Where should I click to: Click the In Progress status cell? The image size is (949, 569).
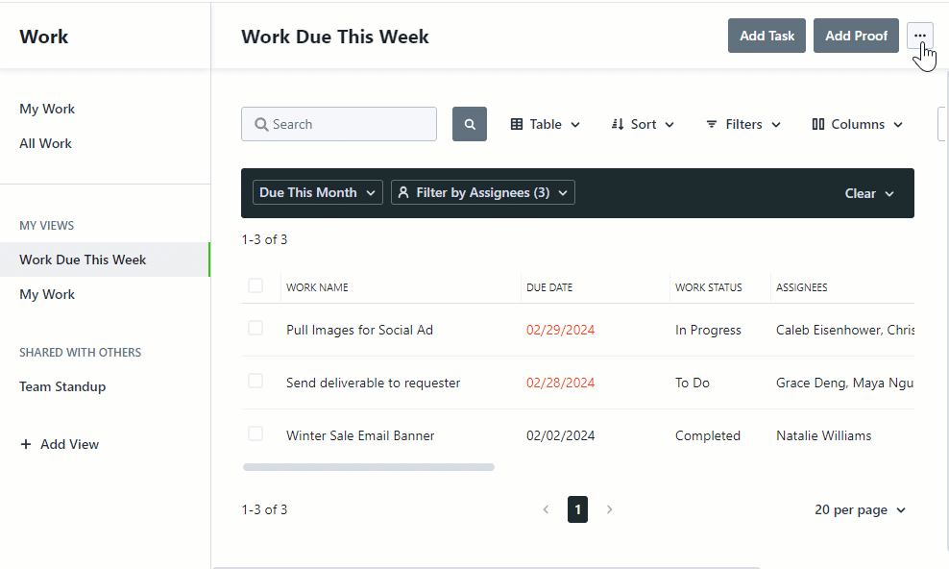(708, 330)
